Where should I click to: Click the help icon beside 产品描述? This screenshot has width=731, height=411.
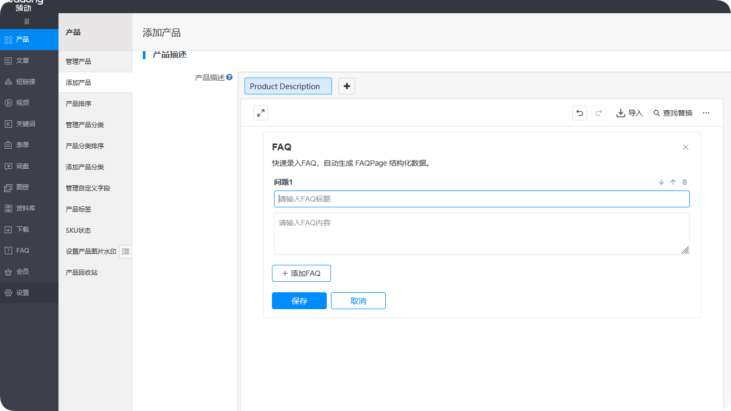229,77
